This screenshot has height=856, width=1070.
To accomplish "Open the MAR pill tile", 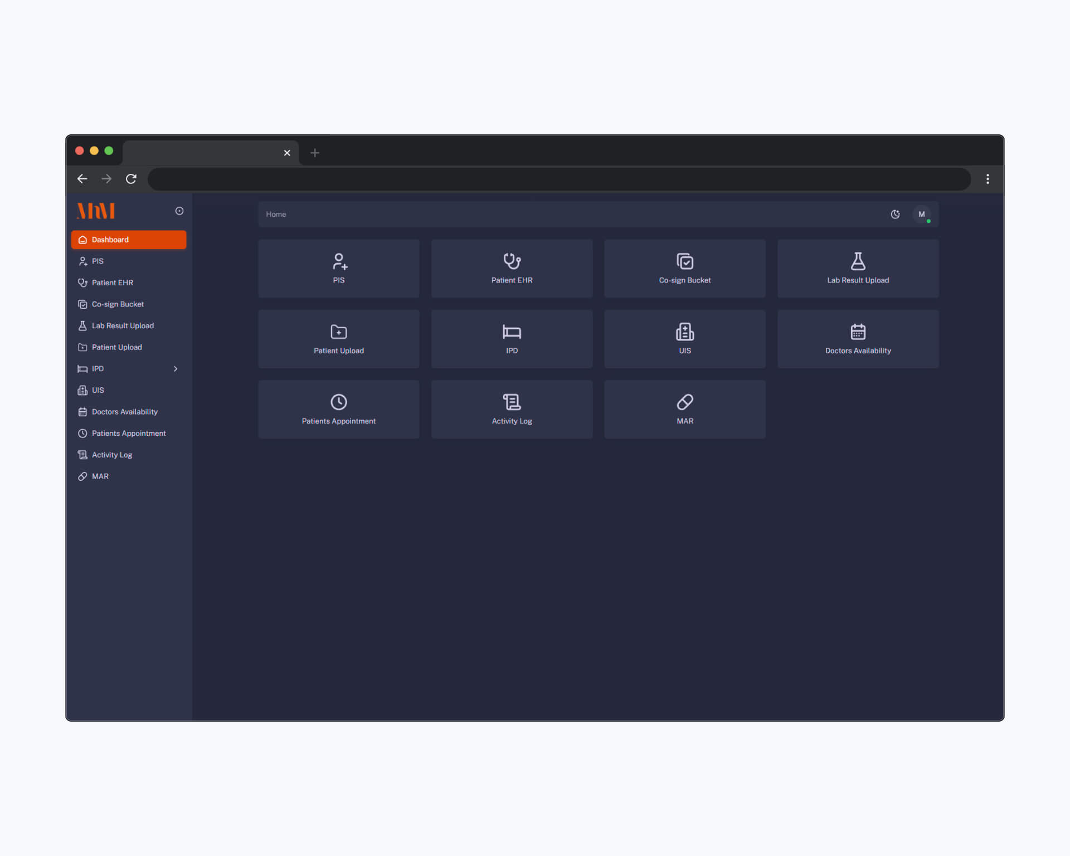I will coord(684,408).
